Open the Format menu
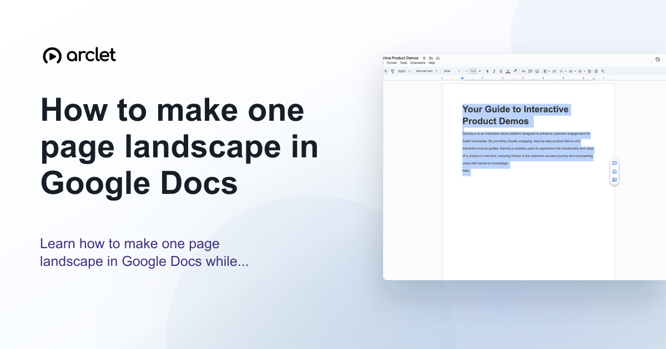Viewport: 666px width, 349px height. point(392,63)
